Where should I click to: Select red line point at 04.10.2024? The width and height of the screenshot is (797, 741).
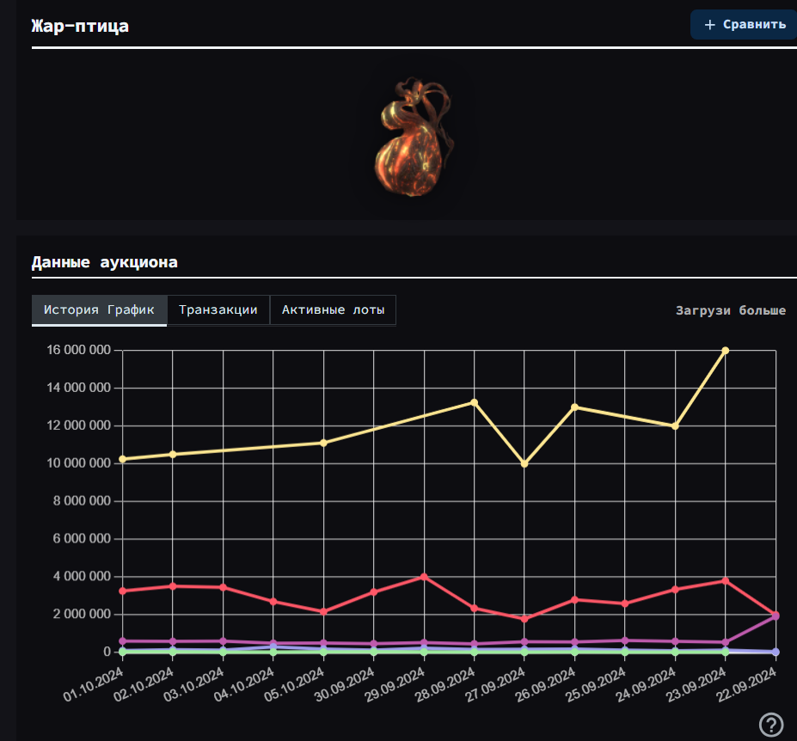click(x=273, y=602)
